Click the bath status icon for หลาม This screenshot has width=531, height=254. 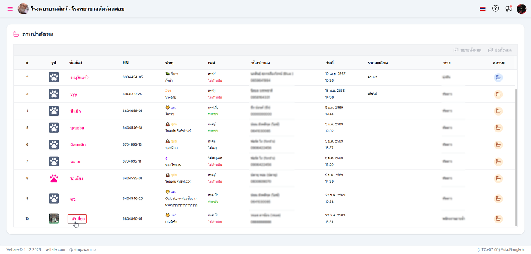pyautogui.click(x=498, y=161)
